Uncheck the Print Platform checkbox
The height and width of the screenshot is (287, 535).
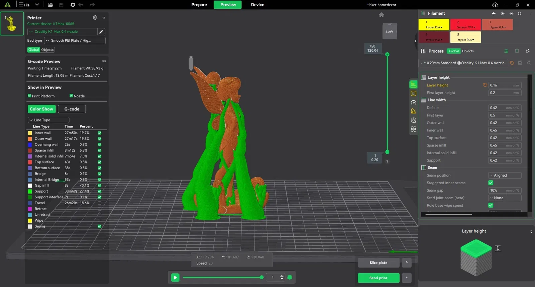pos(29,96)
